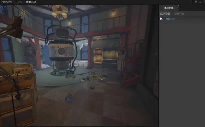205x127 pixels.
Task: Select the 默认专辑 album tab
Action: (x=165, y=14)
